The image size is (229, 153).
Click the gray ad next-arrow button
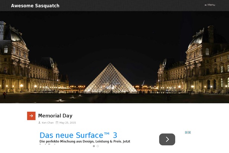click(167, 139)
